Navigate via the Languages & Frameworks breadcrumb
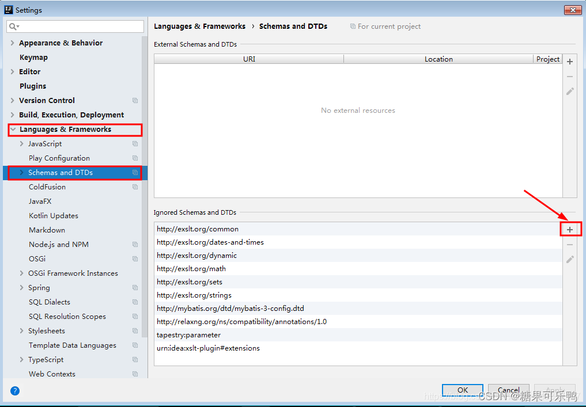 coord(199,26)
